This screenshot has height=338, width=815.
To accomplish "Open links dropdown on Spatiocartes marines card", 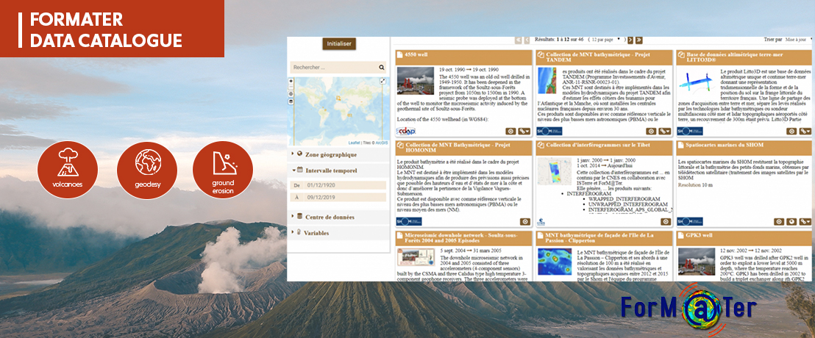I will coord(805,222).
